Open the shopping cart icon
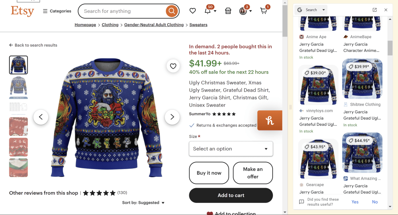Viewport: 398px width, 215px height. click(264, 11)
